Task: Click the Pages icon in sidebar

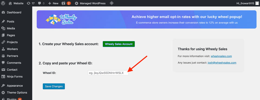Action: pos(3,35)
